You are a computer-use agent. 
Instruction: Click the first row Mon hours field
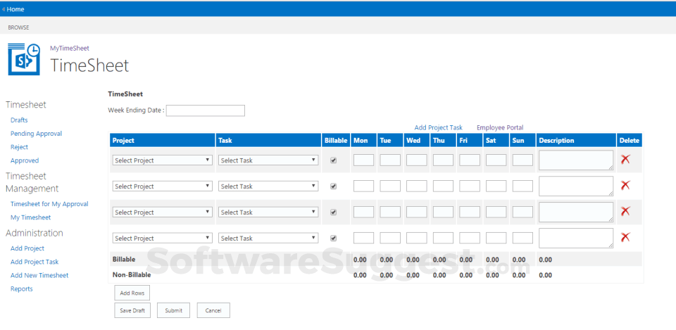(x=363, y=160)
